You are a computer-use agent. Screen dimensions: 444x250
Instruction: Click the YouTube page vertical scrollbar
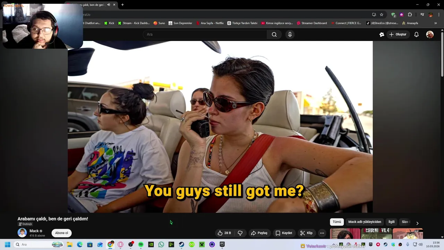442,54
